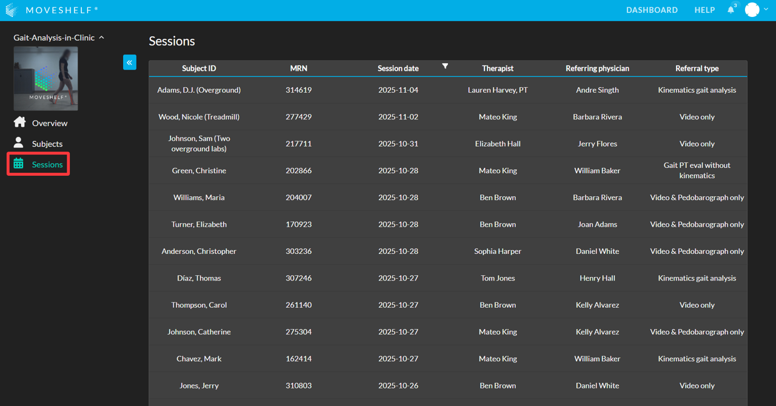Image resolution: width=776 pixels, height=406 pixels.
Task: Open the Wood, Nicole (Treadmill) session row
Action: click(199, 117)
